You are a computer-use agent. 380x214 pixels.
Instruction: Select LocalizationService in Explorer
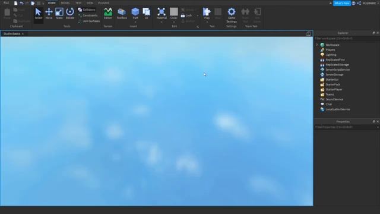[338, 109]
